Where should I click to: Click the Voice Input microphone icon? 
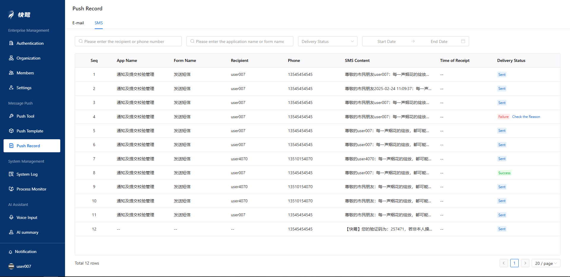point(11,217)
